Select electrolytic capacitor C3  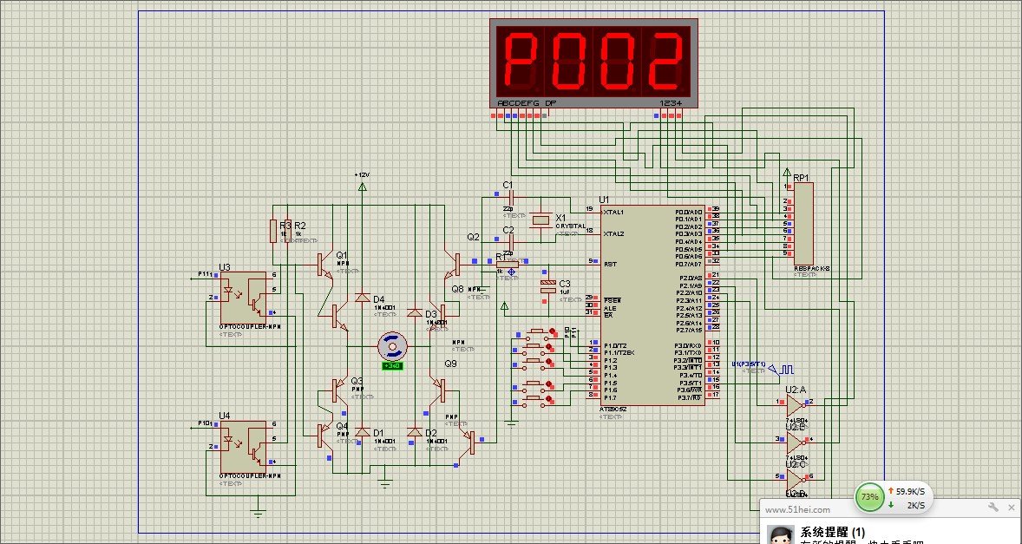click(x=548, y=286)
